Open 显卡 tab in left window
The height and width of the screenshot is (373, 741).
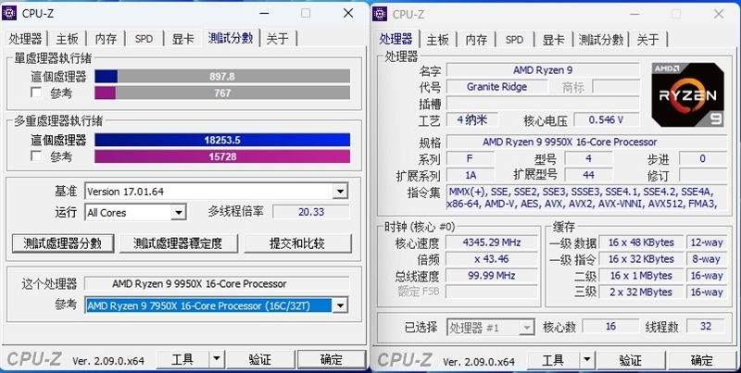pos(182,39)
